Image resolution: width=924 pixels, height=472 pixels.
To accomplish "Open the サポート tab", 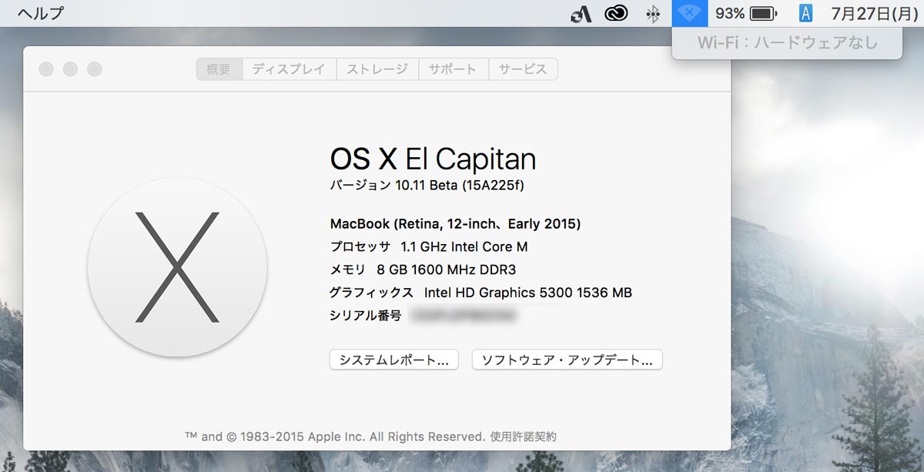I will click(x=453, y=69).
